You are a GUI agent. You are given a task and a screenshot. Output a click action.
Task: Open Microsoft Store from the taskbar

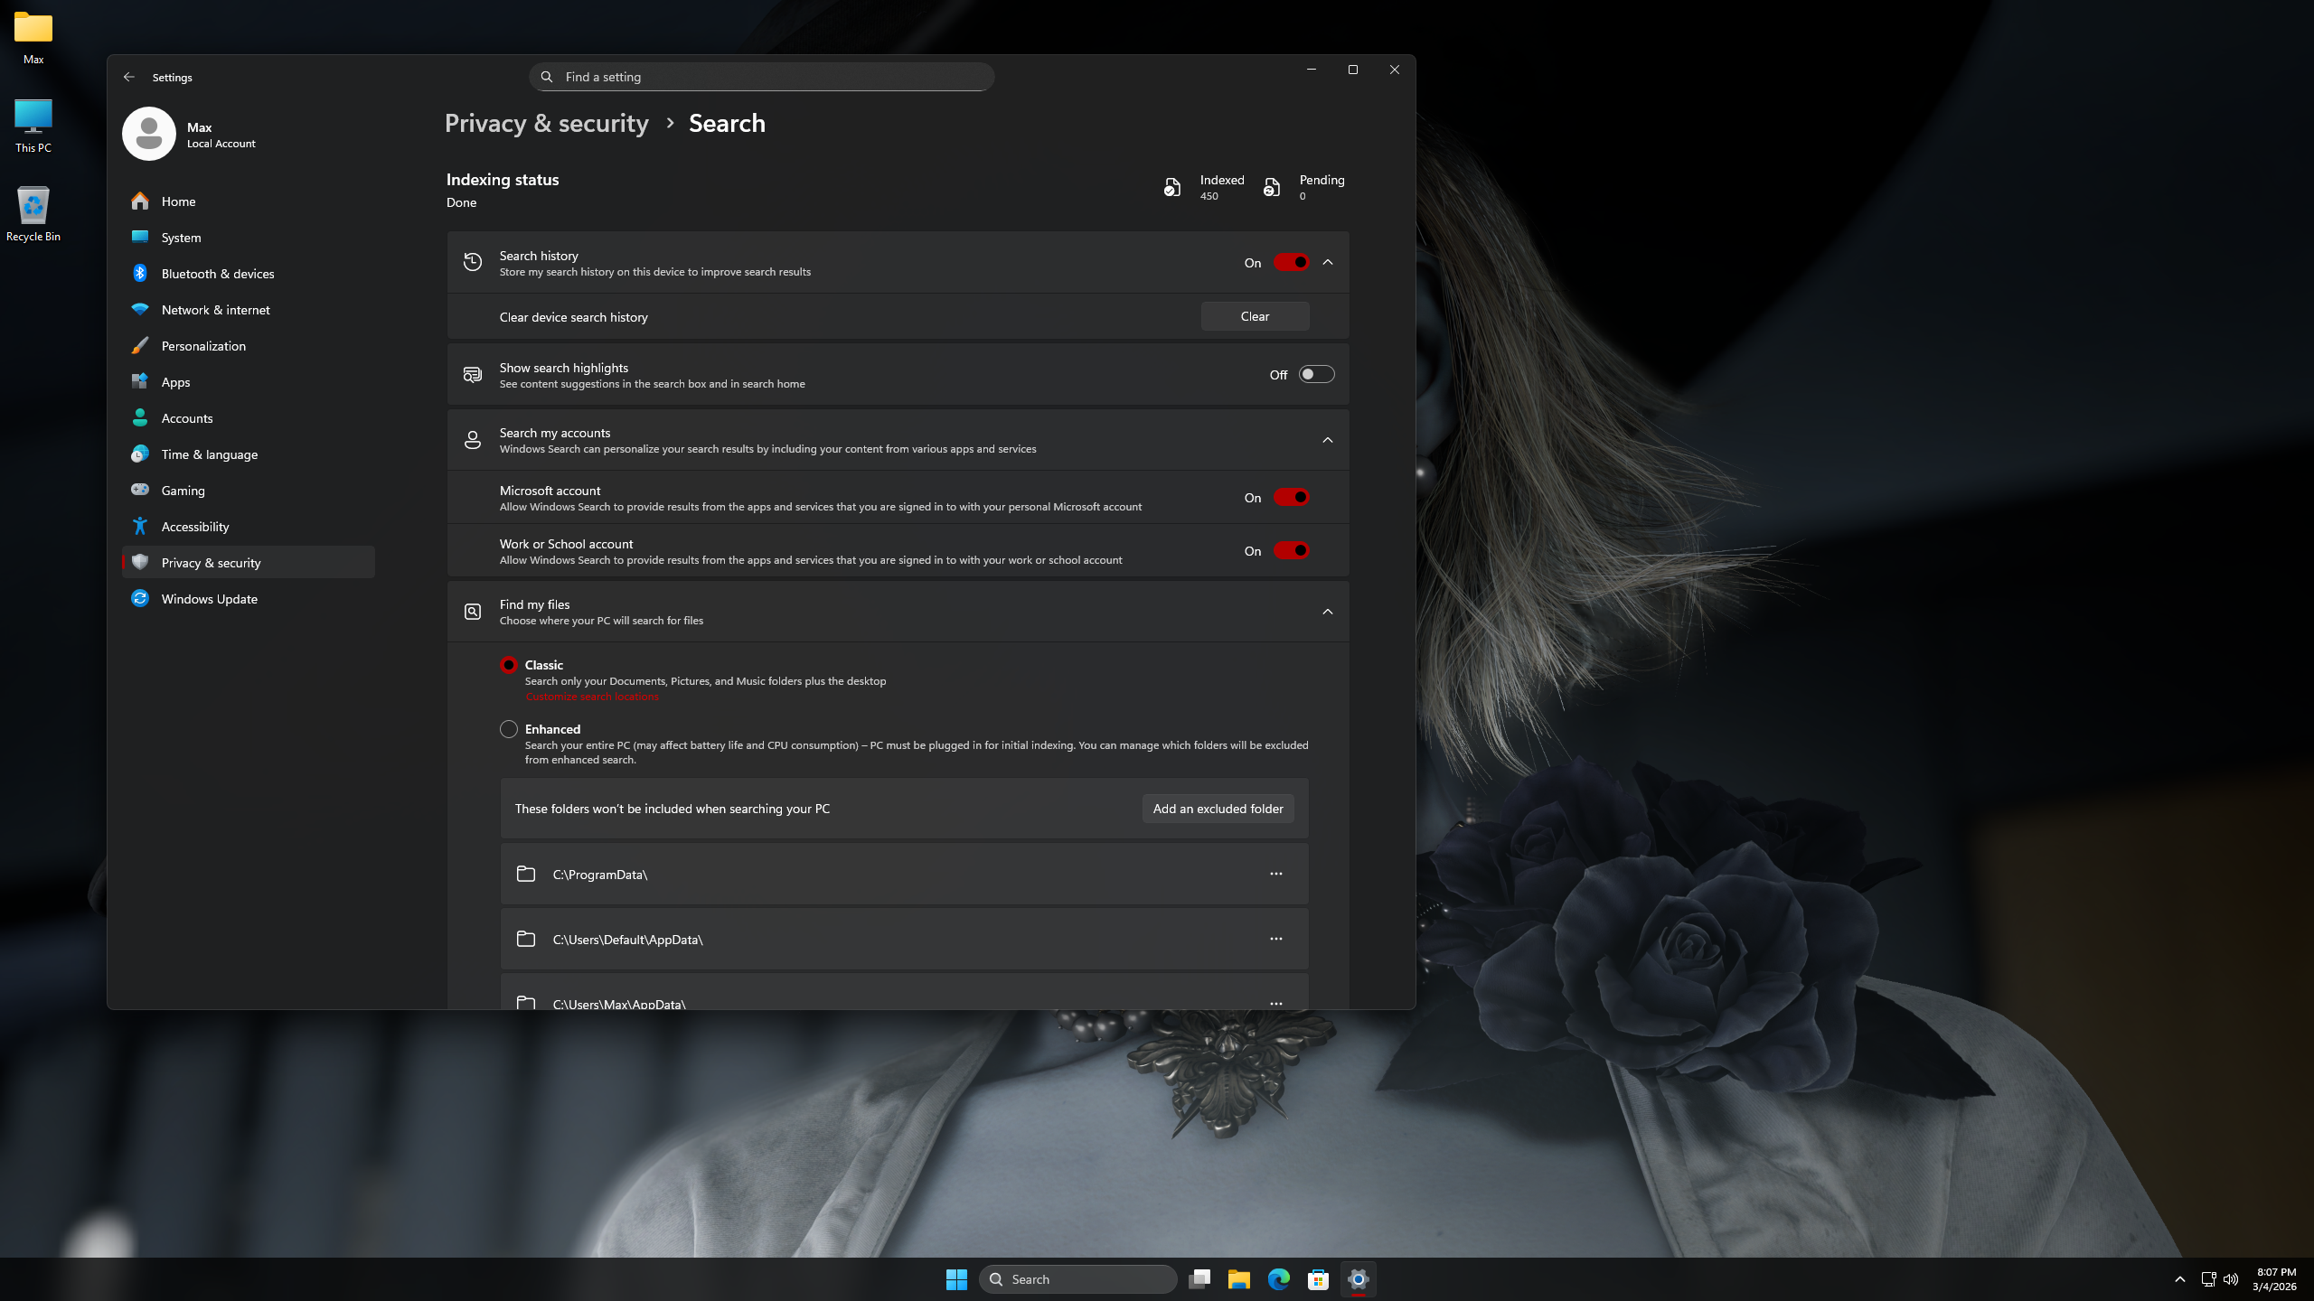pos(1319,1279)
